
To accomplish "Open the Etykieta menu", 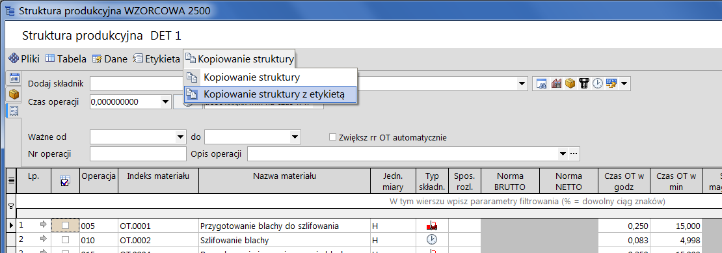I will tap(156, 59).
